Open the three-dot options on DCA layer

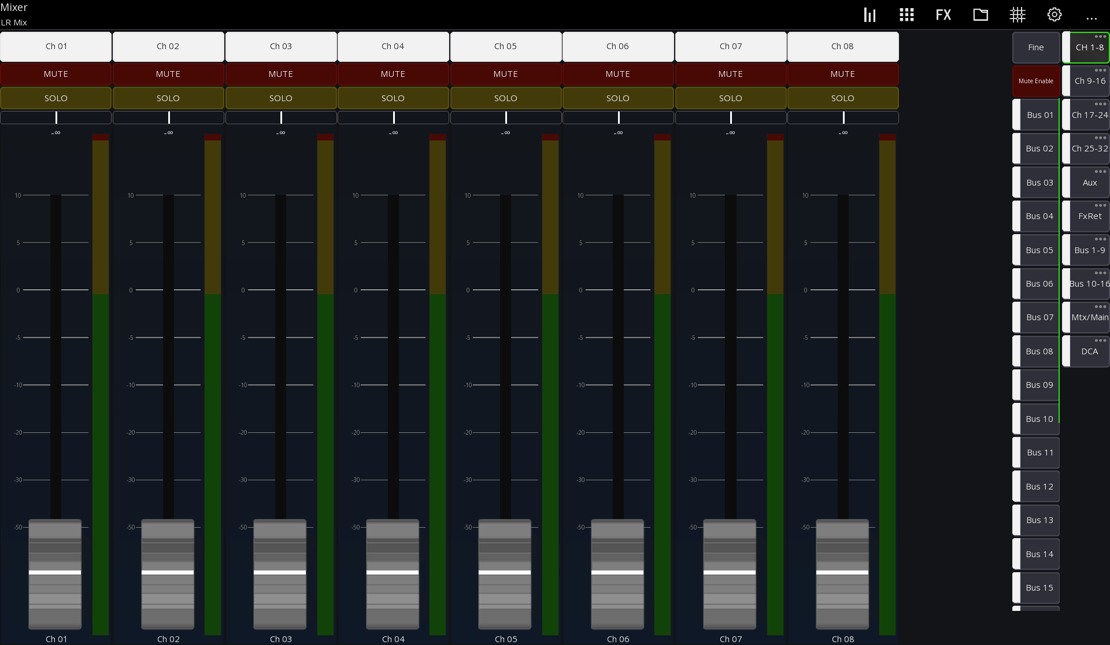point(1100,340)
